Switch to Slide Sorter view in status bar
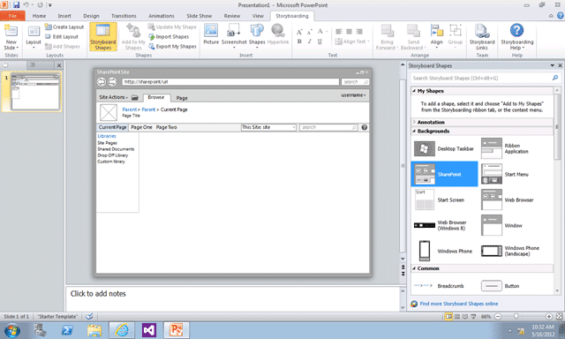Screen dimensions: 565x339 tap(457, 316)
